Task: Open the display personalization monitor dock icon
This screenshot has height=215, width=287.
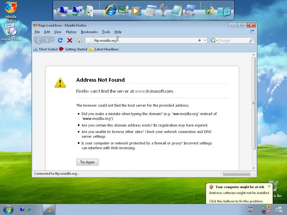Action: (x=123, y=11)
